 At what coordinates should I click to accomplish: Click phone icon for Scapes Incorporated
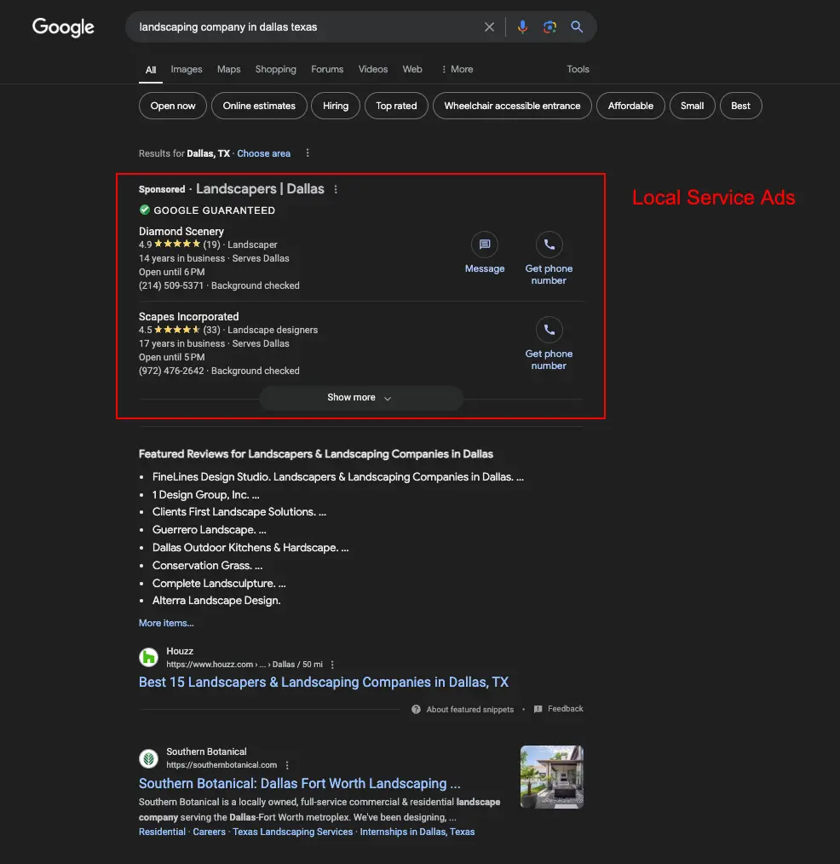tap(549, 330)
